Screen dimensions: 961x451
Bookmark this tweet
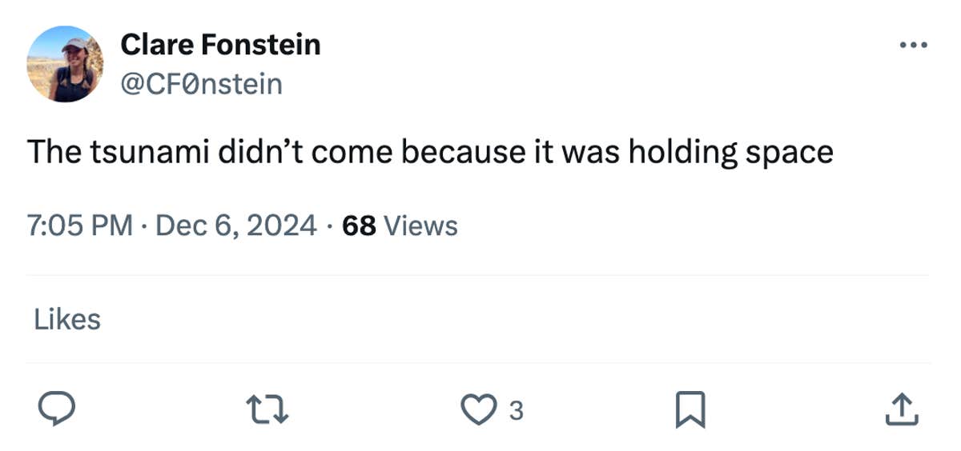[692, 409]
